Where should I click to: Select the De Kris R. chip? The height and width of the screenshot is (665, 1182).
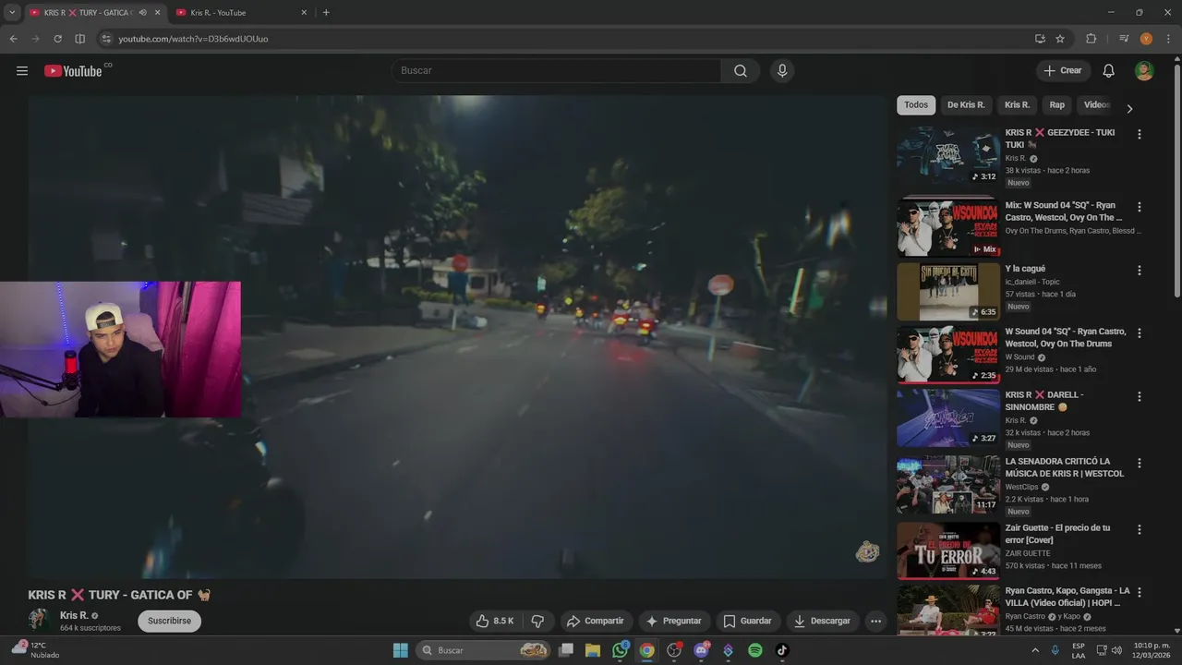(x=966, y=105)
